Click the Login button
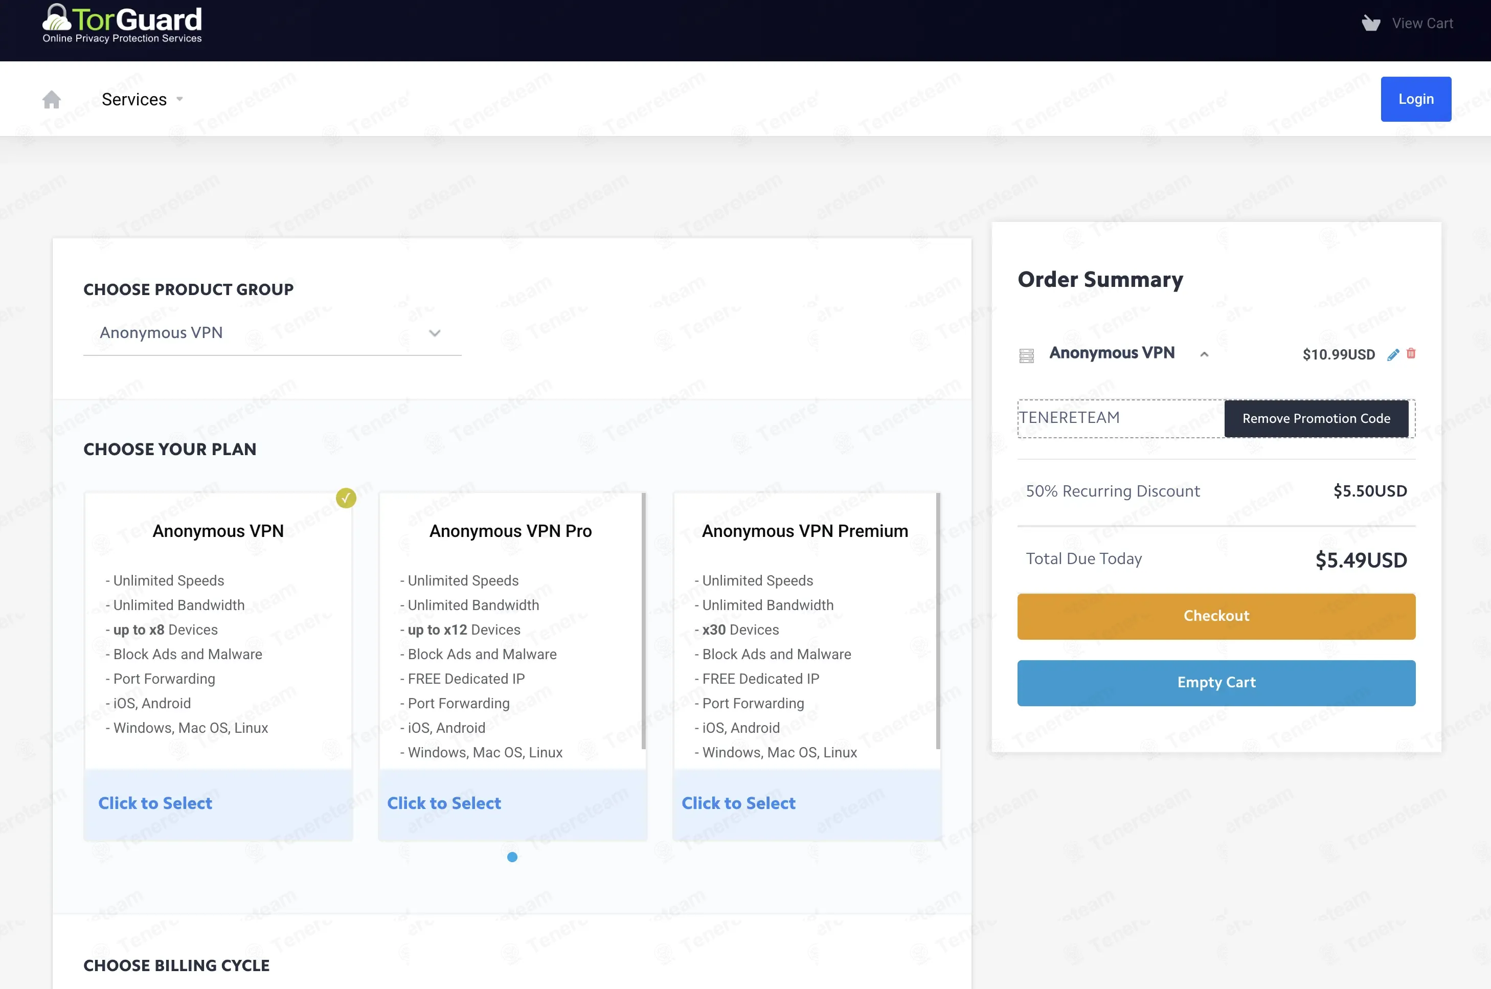1491x989 pixels. click(x=1415, y=99)
